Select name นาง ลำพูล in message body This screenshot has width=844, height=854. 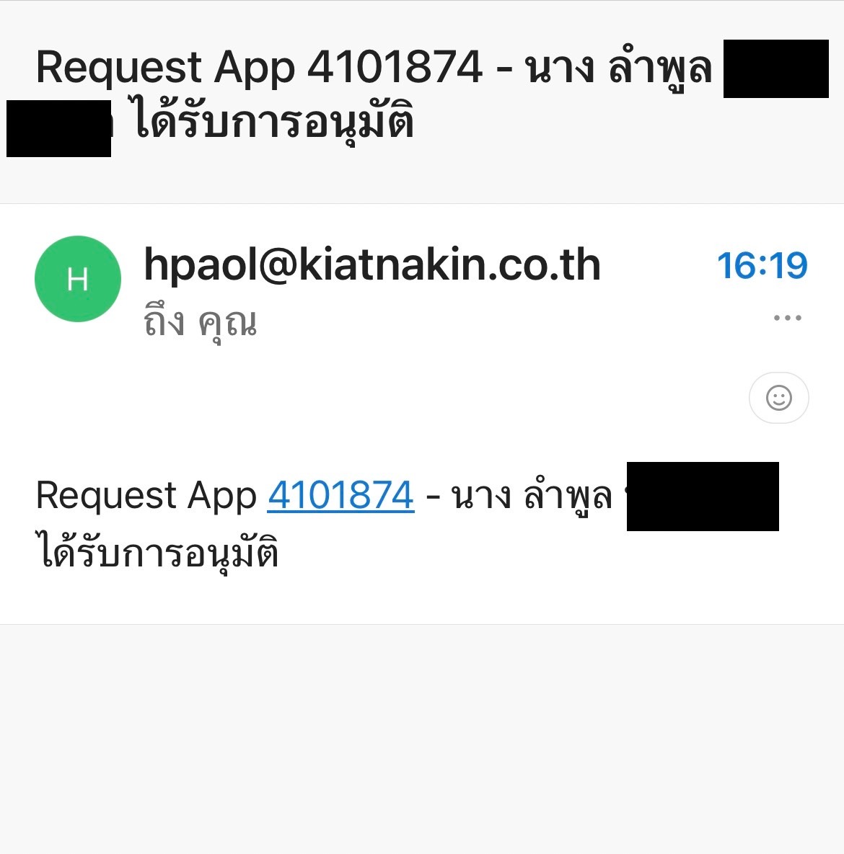[x=532, y=495]
